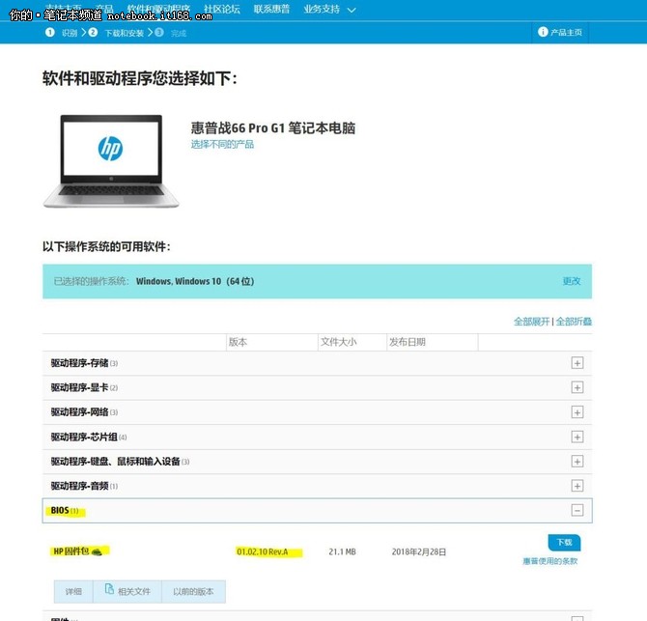This screenshot has width=647, height=621.
Task: Click 选择不同的产品 link
Action: coord(222,145)
